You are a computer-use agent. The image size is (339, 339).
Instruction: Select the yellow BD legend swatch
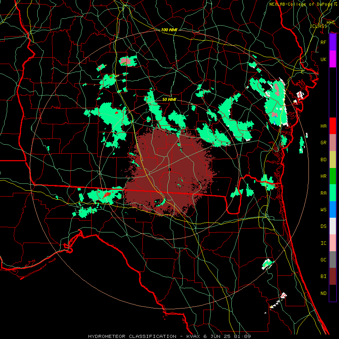333,159
